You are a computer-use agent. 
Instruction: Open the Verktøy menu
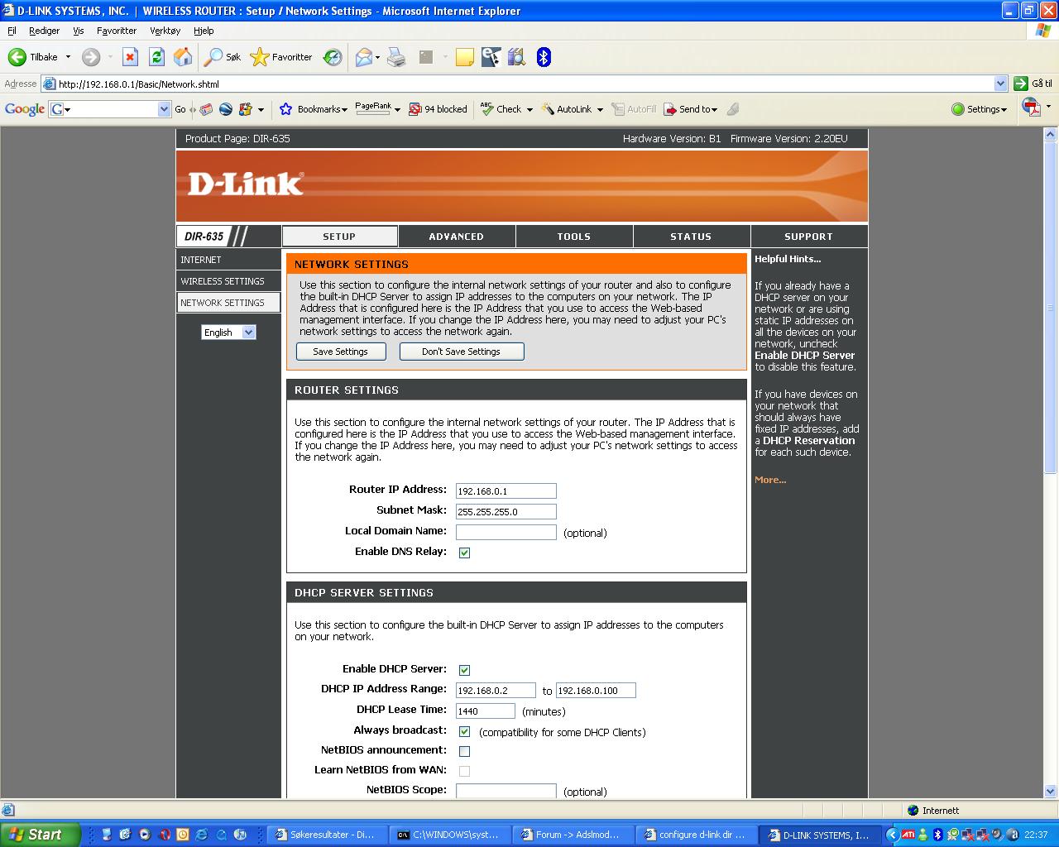pos(165,31)
